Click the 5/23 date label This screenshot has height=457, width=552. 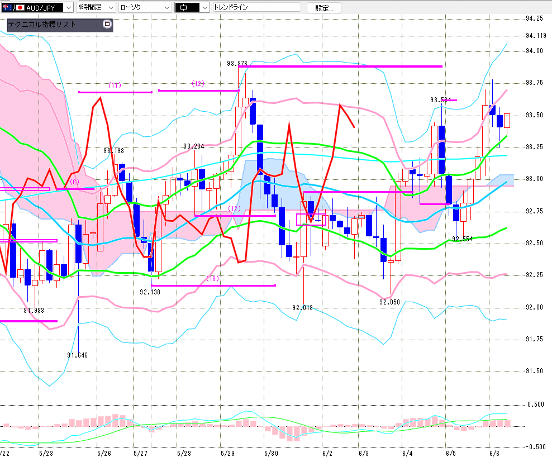[46, 454]
